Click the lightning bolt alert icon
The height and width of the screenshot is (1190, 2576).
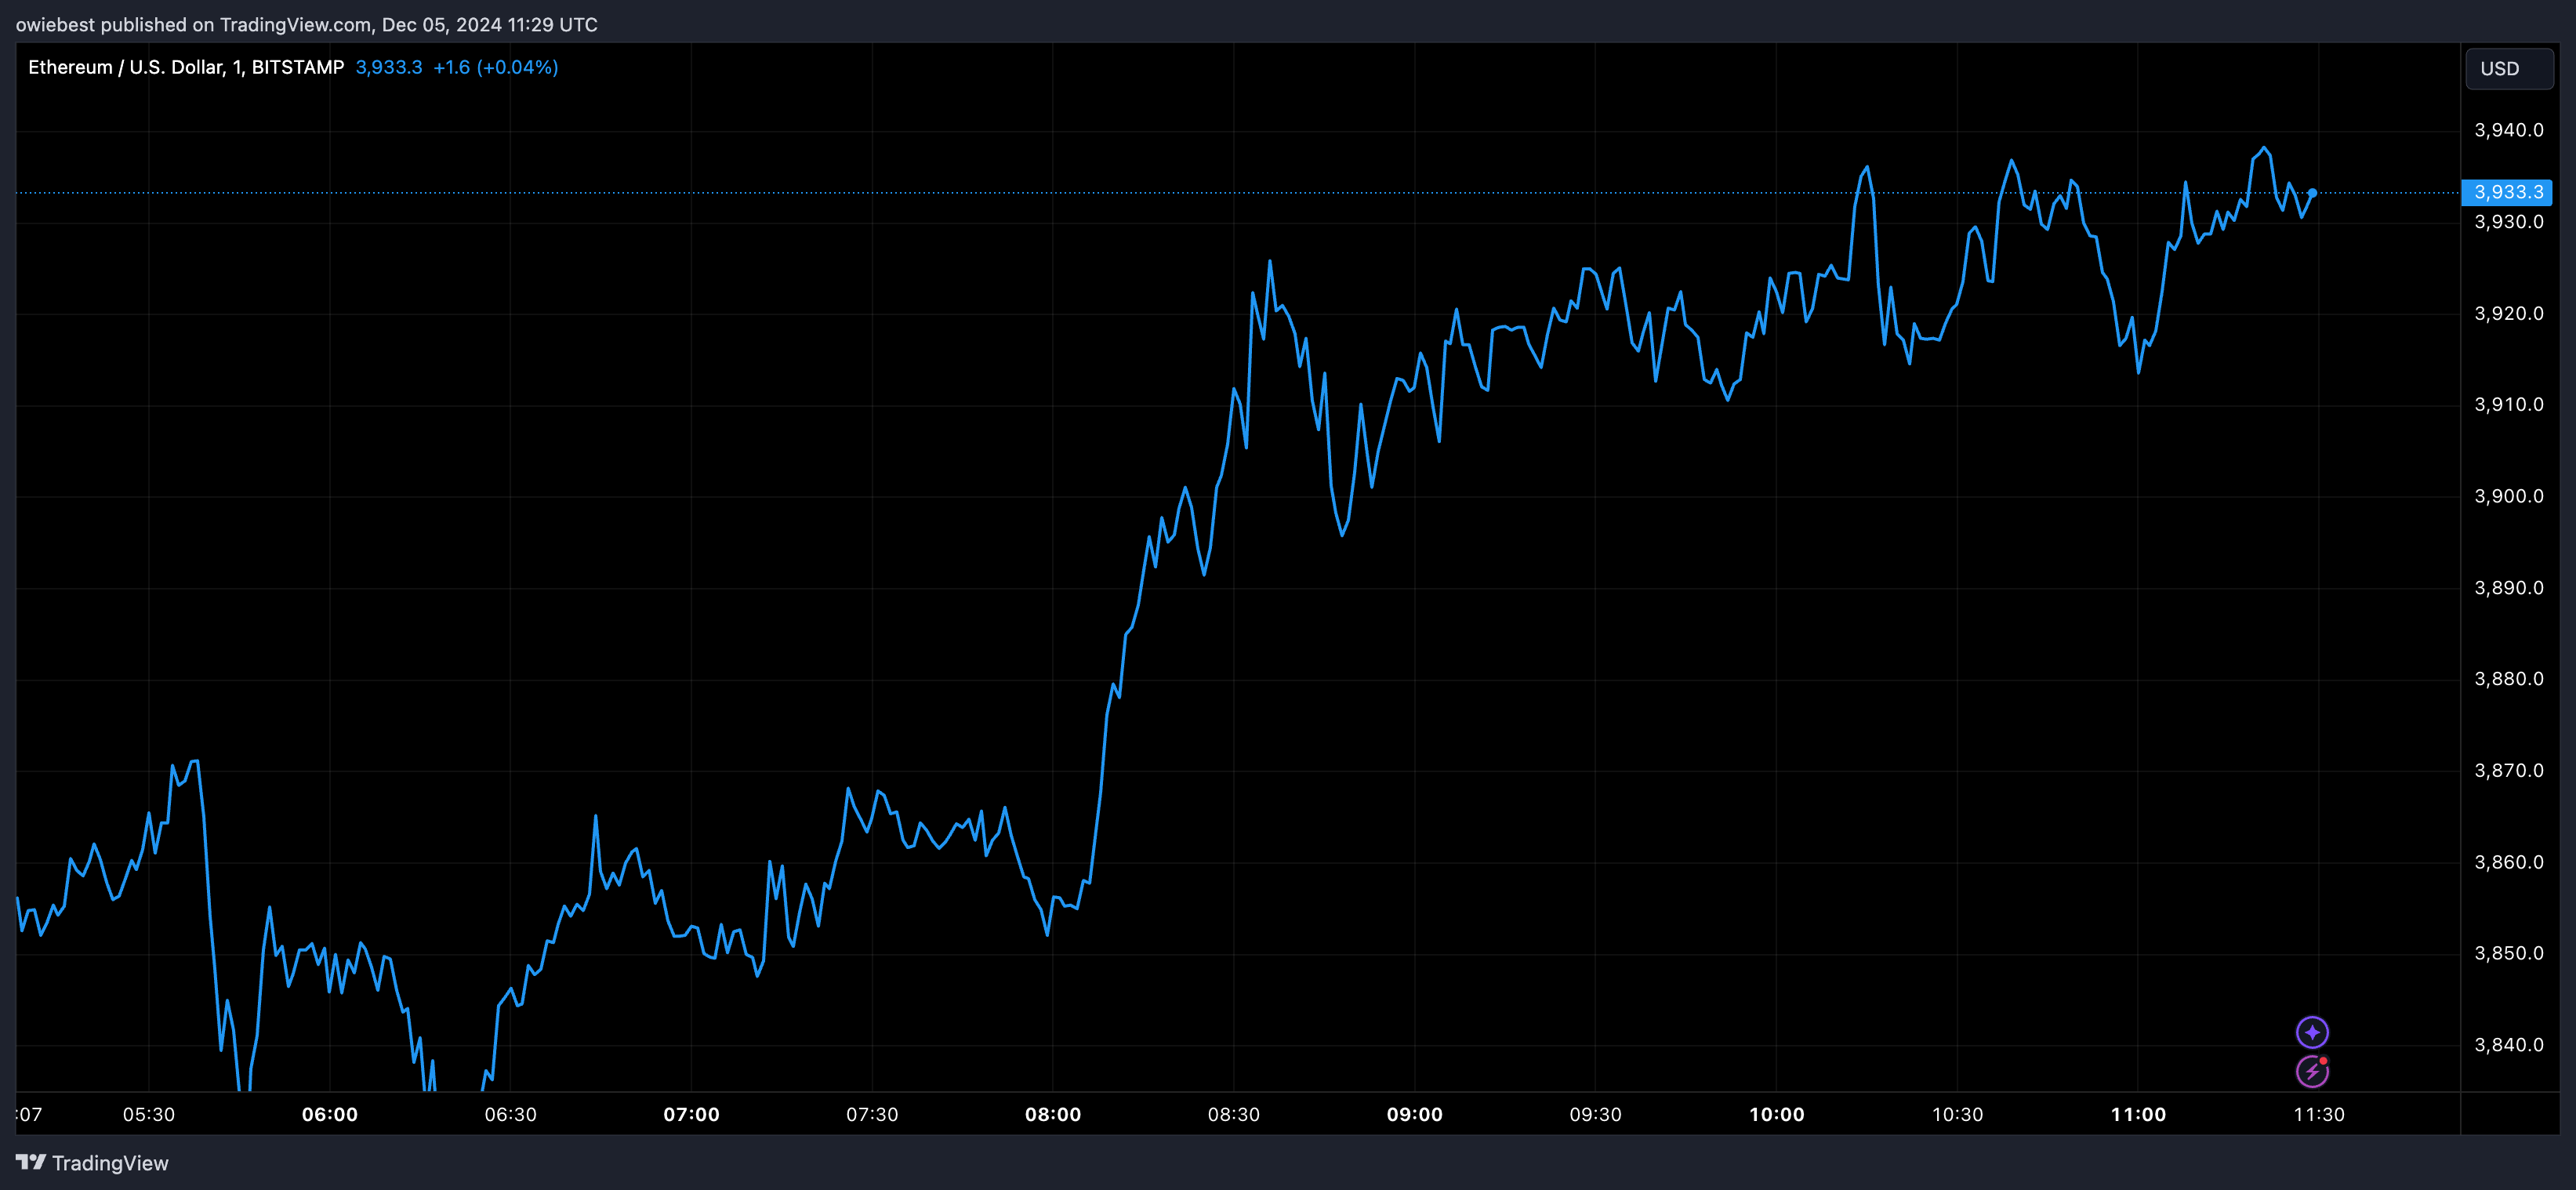point(2312,1071)
